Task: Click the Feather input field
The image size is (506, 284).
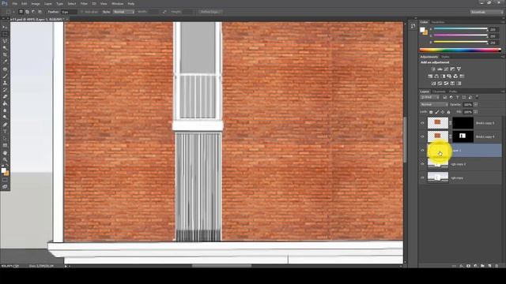Action: click(x=69, y=12)
